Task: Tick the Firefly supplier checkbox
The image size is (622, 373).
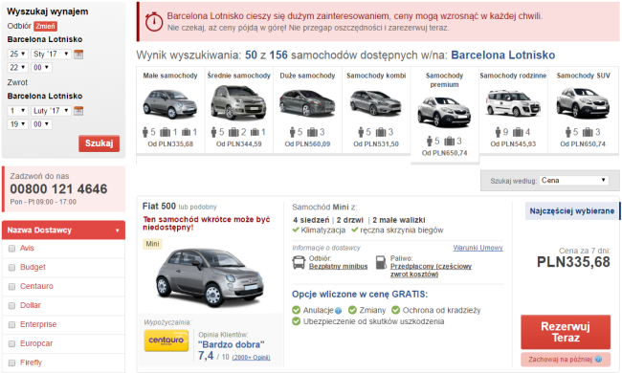Action: click(11, 362)
